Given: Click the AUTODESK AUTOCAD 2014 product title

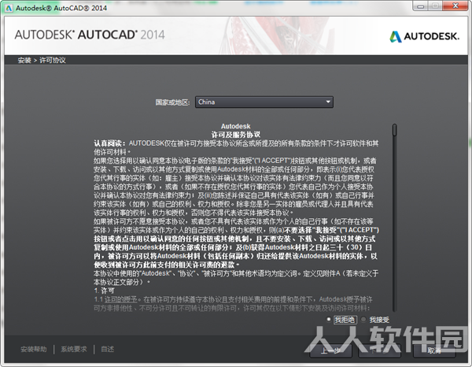Looking at the screenshot, I should point(90,35).
